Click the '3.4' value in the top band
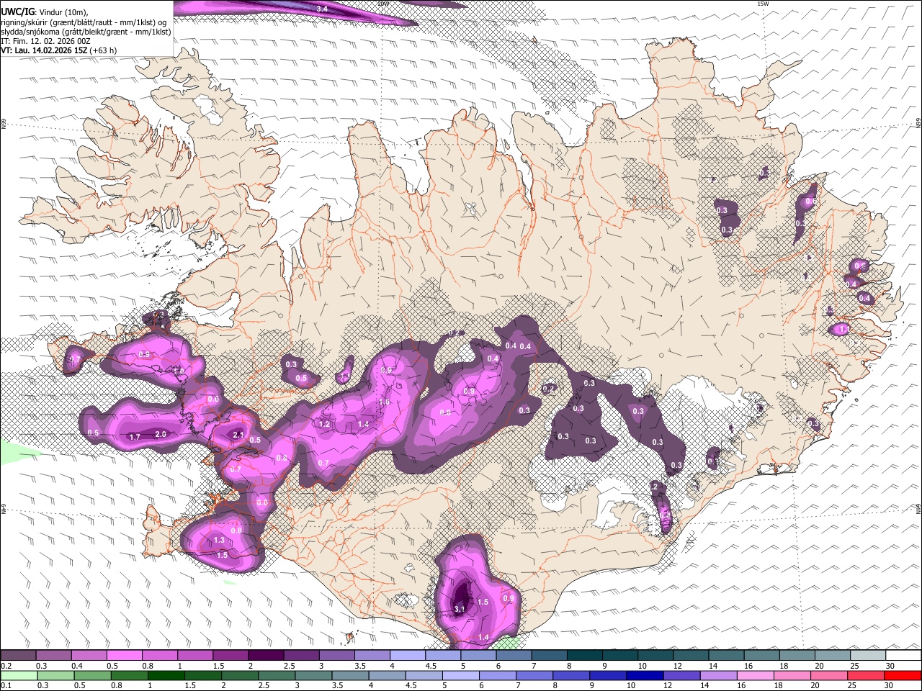This screenshot has height=691, width=922. coord(322,8)
